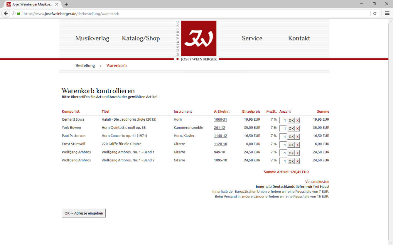Confirm quantity with OK for Gerhard Sowa row

[x=291, y=120]
